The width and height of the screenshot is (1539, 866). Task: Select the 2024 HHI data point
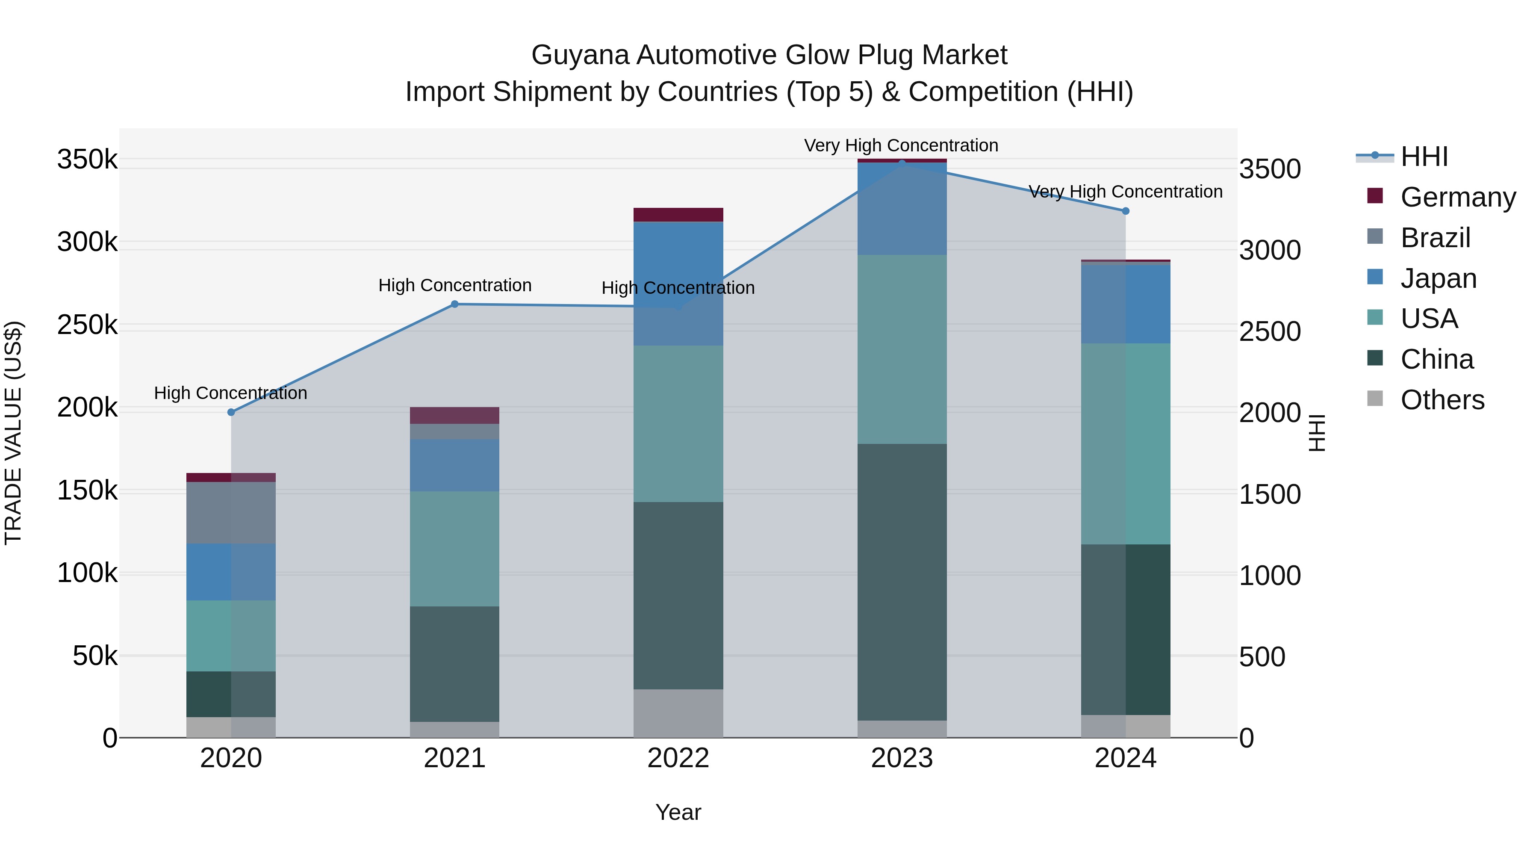(x=1126, y=211)
